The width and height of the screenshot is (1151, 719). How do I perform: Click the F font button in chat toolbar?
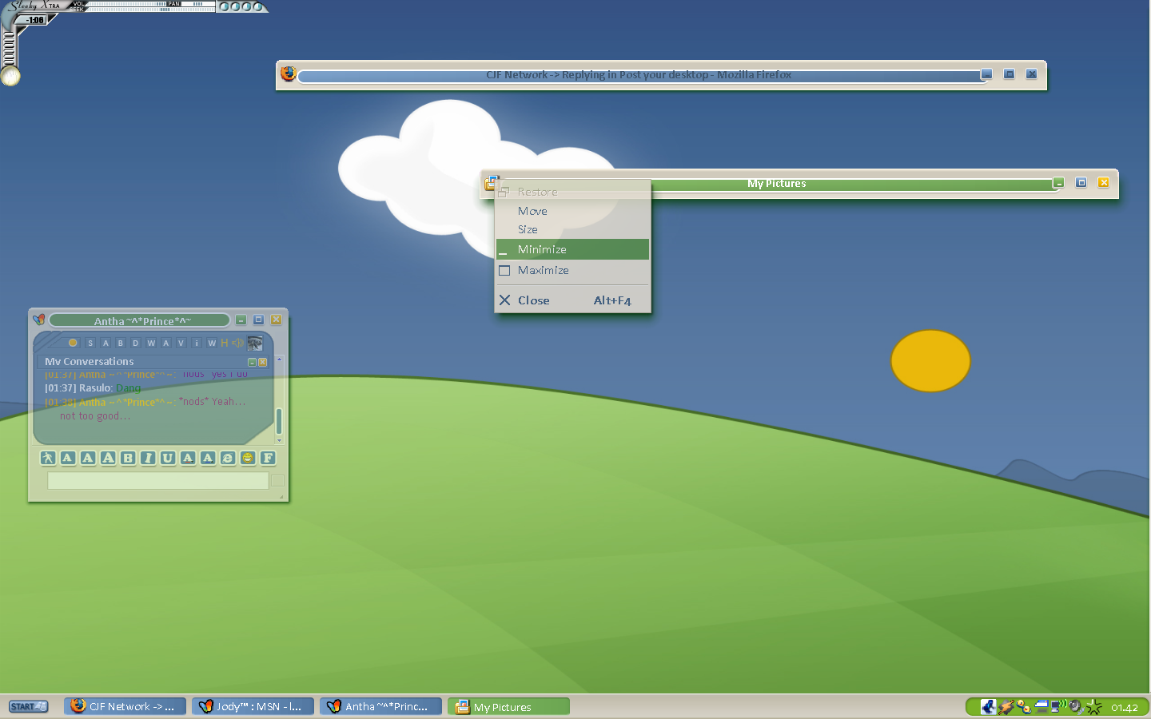click(x=268, y=458)
